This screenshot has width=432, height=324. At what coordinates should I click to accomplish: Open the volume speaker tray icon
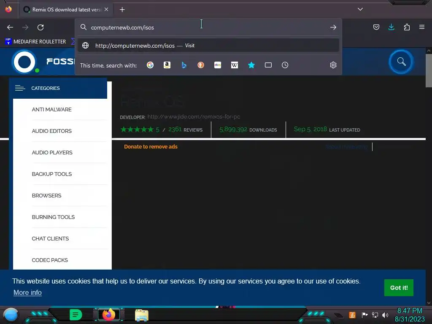385,315
